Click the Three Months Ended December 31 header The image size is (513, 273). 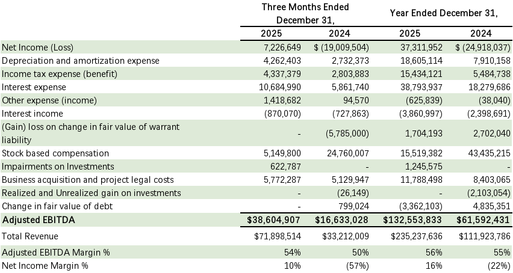click(305, 13)
